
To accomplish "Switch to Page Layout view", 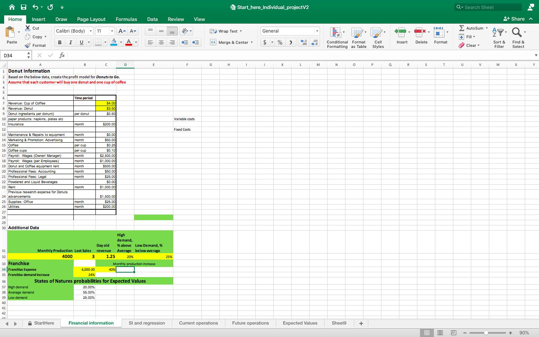I will 440,333.
